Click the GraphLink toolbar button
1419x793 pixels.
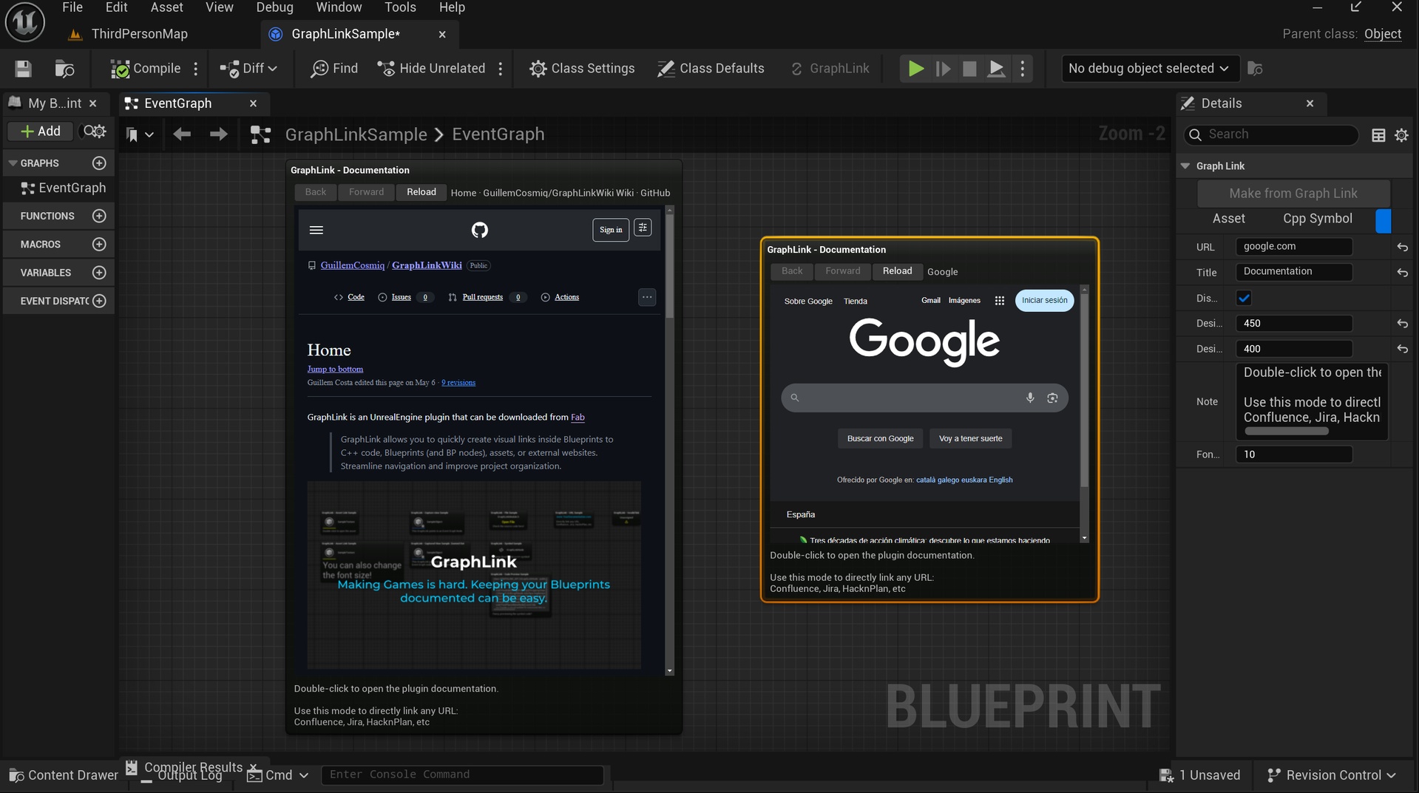coord(830,69)
